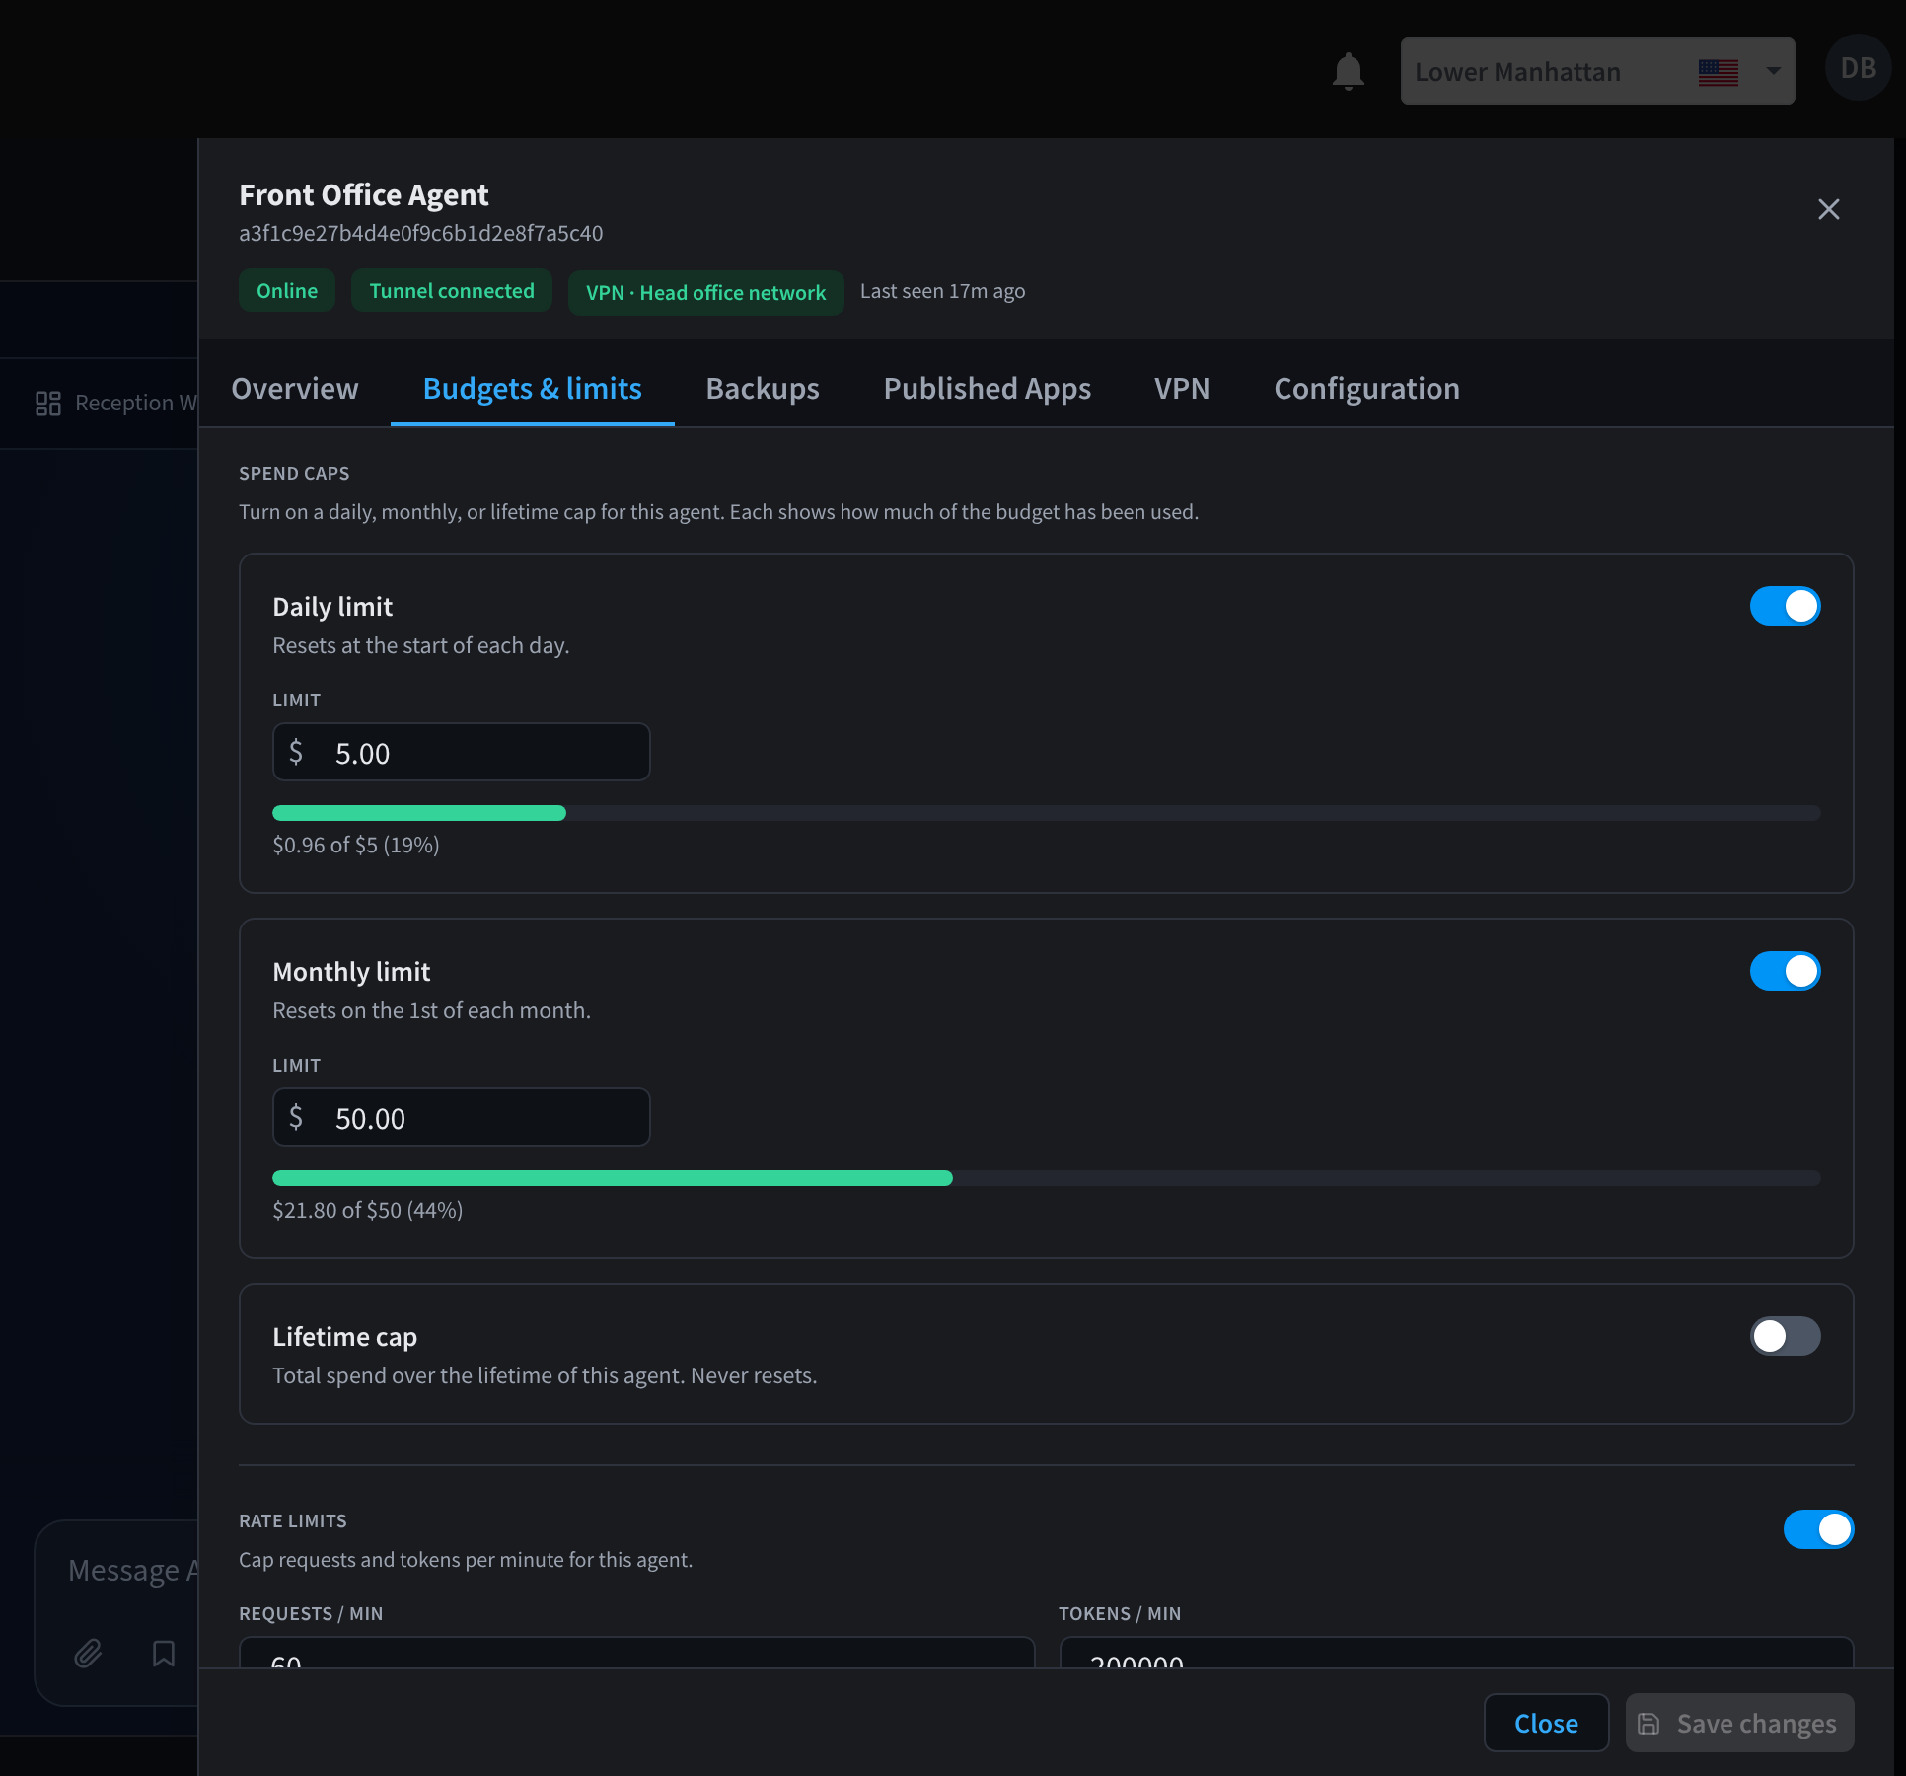Image resolution: width=1906 pixels, height=1776 pixels.
Task: Click the bookmark icon in message box
Action: tap(164, 1653)
